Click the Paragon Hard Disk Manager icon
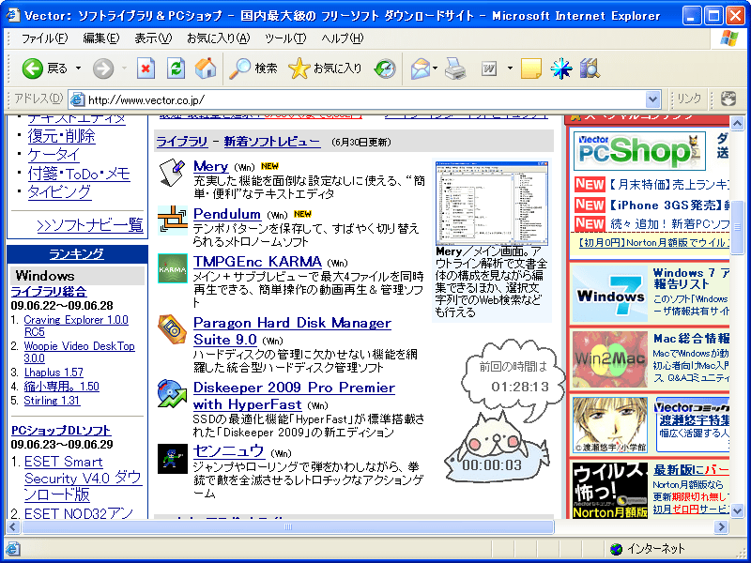This screenshot has width=751, height=563. click(172, 329)
